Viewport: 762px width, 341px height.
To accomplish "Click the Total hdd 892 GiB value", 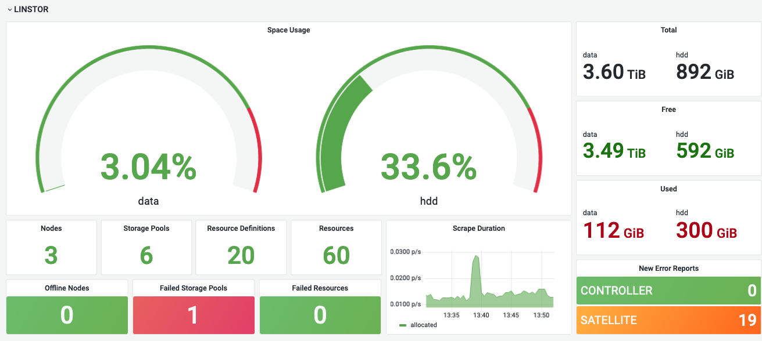I will [x=704, y=72].
